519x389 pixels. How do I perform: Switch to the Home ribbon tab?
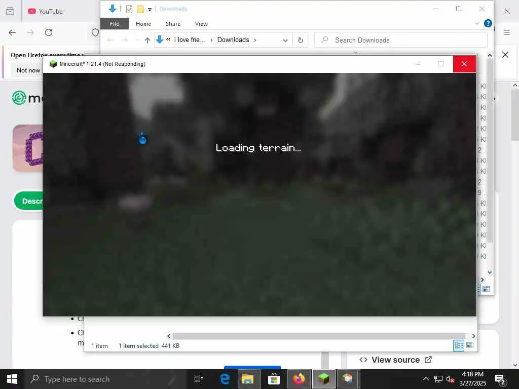pyautogui.click(x=143, y=24)
